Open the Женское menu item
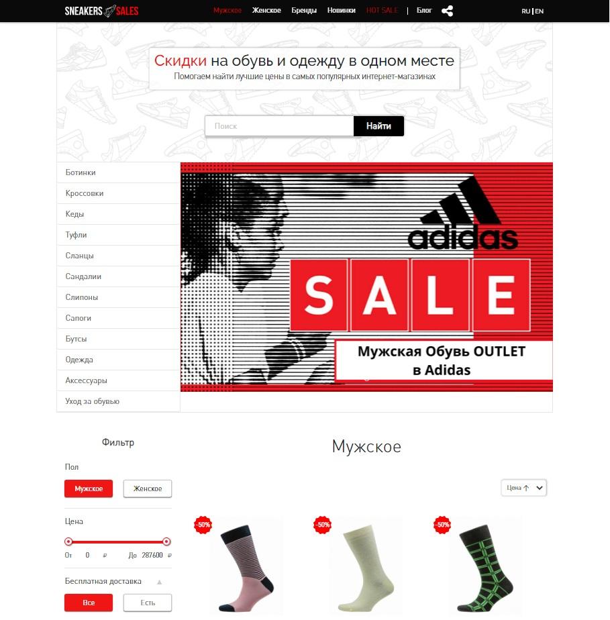Viewport: 610px width, 620px height. tap(266, 10)
